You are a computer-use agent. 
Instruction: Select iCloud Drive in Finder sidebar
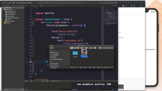(55, 64)
